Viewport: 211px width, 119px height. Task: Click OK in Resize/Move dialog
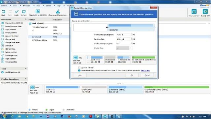132,75
